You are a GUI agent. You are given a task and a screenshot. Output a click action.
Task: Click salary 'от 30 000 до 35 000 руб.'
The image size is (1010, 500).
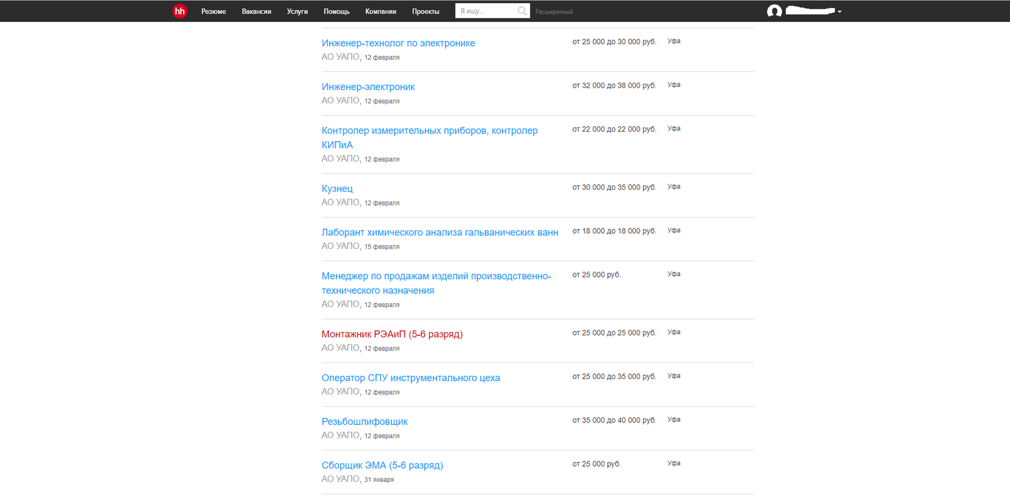pyautogui.click(x=614, y=187)
